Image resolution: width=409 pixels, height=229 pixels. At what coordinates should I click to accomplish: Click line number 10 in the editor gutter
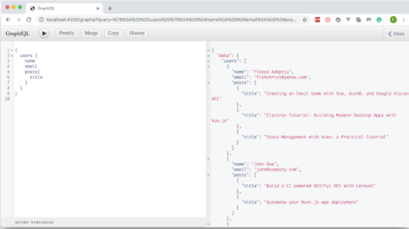point(7,99)
